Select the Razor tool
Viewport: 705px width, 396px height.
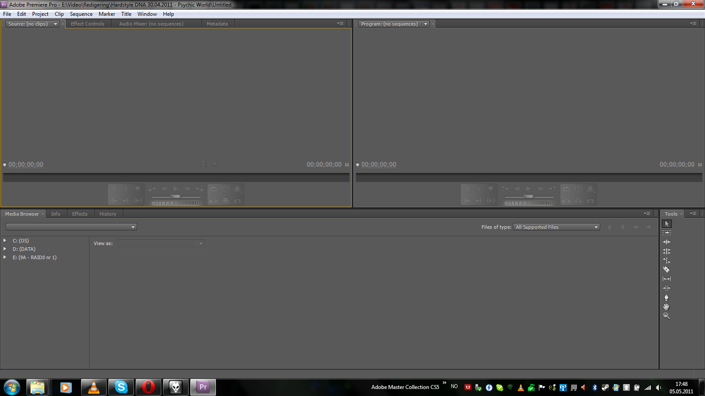[667, 270]
